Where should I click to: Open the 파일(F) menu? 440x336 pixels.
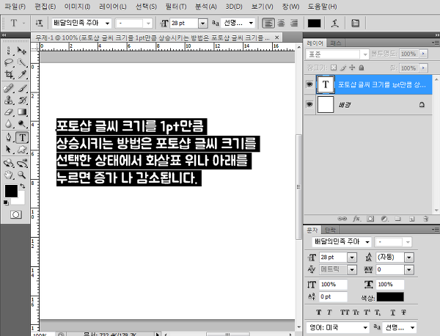point(15,6)
